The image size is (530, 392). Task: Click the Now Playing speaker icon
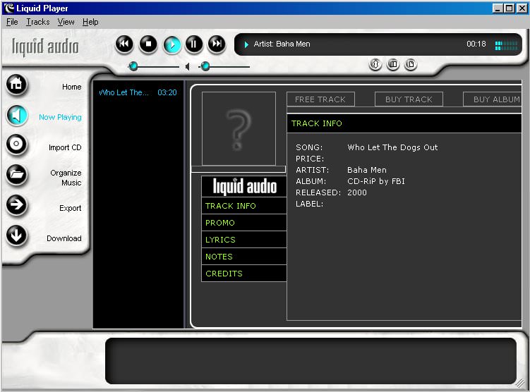[16, 116]
